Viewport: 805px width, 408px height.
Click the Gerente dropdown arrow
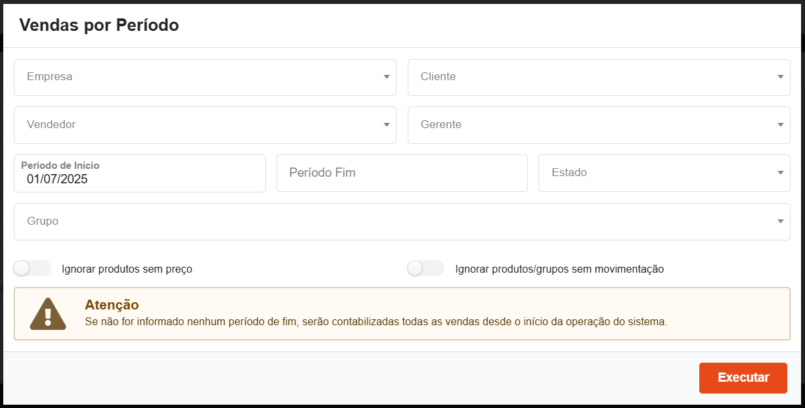tap(780, 125)
